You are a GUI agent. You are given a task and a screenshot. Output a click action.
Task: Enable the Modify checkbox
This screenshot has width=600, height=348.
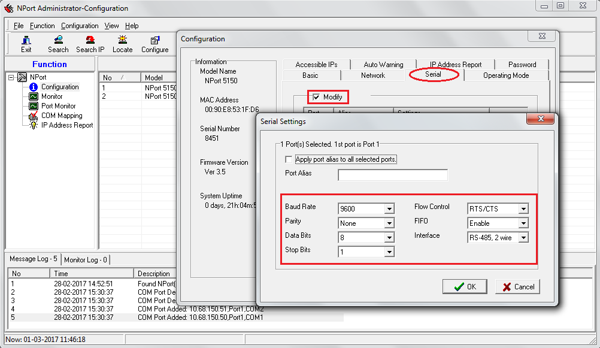(x=316, y=97)
